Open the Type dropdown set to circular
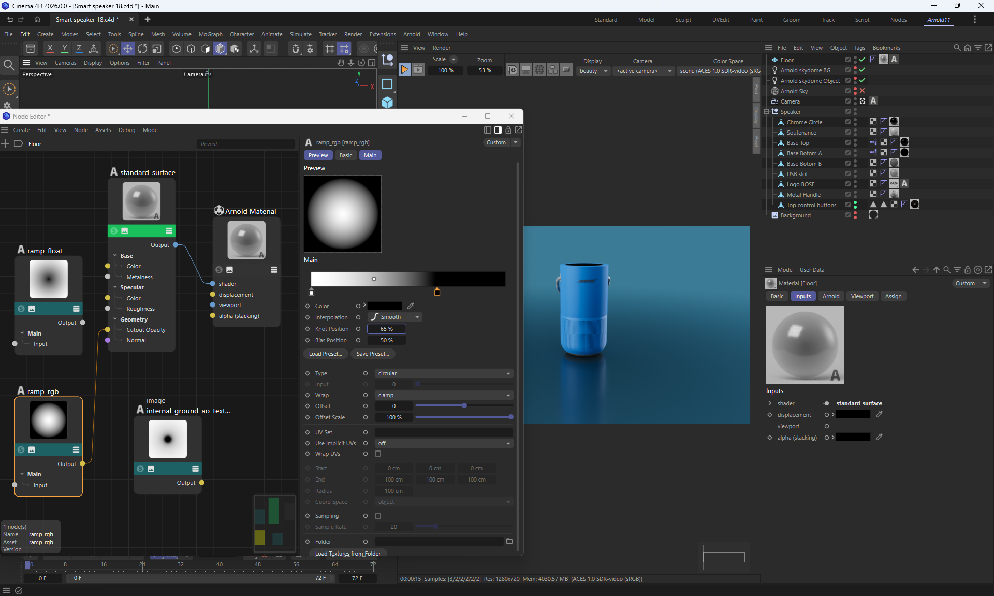994x596 pixels. coord(444,373)
